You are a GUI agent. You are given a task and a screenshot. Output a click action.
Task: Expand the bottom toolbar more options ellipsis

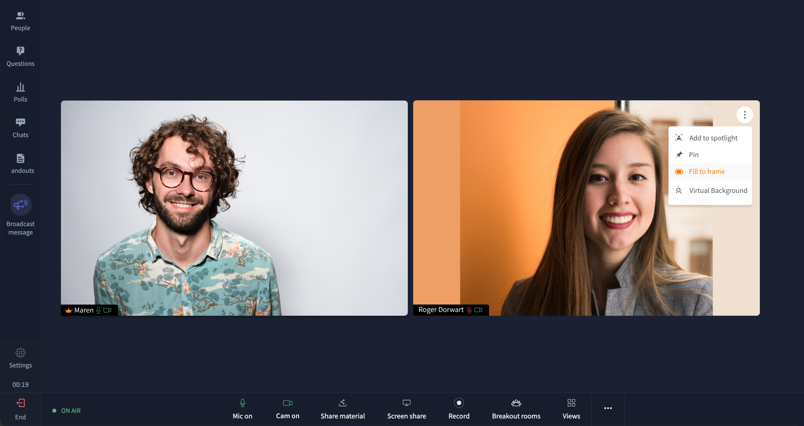607,408
